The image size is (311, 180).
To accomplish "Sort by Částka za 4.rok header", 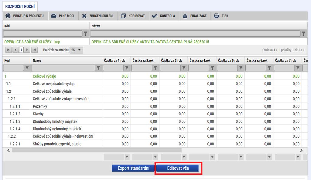I will click(200, 61).
